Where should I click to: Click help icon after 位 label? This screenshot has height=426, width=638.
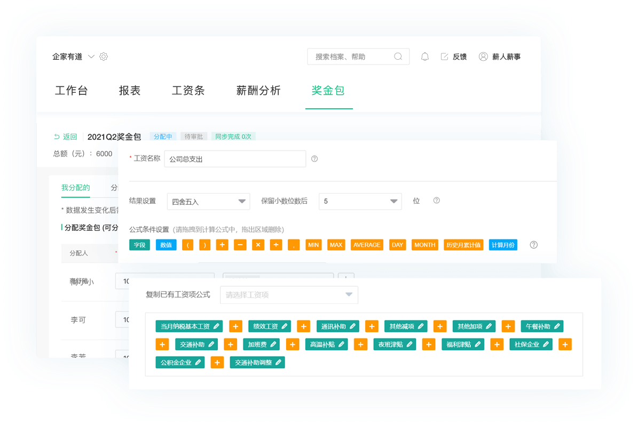pyautogui.click(x=437, y=200)
